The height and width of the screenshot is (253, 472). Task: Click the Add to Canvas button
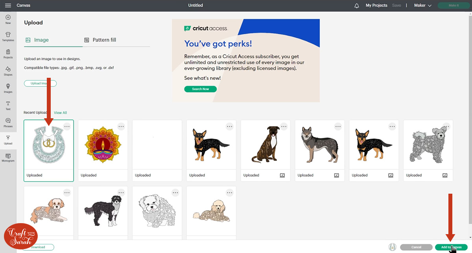(451, 247)
